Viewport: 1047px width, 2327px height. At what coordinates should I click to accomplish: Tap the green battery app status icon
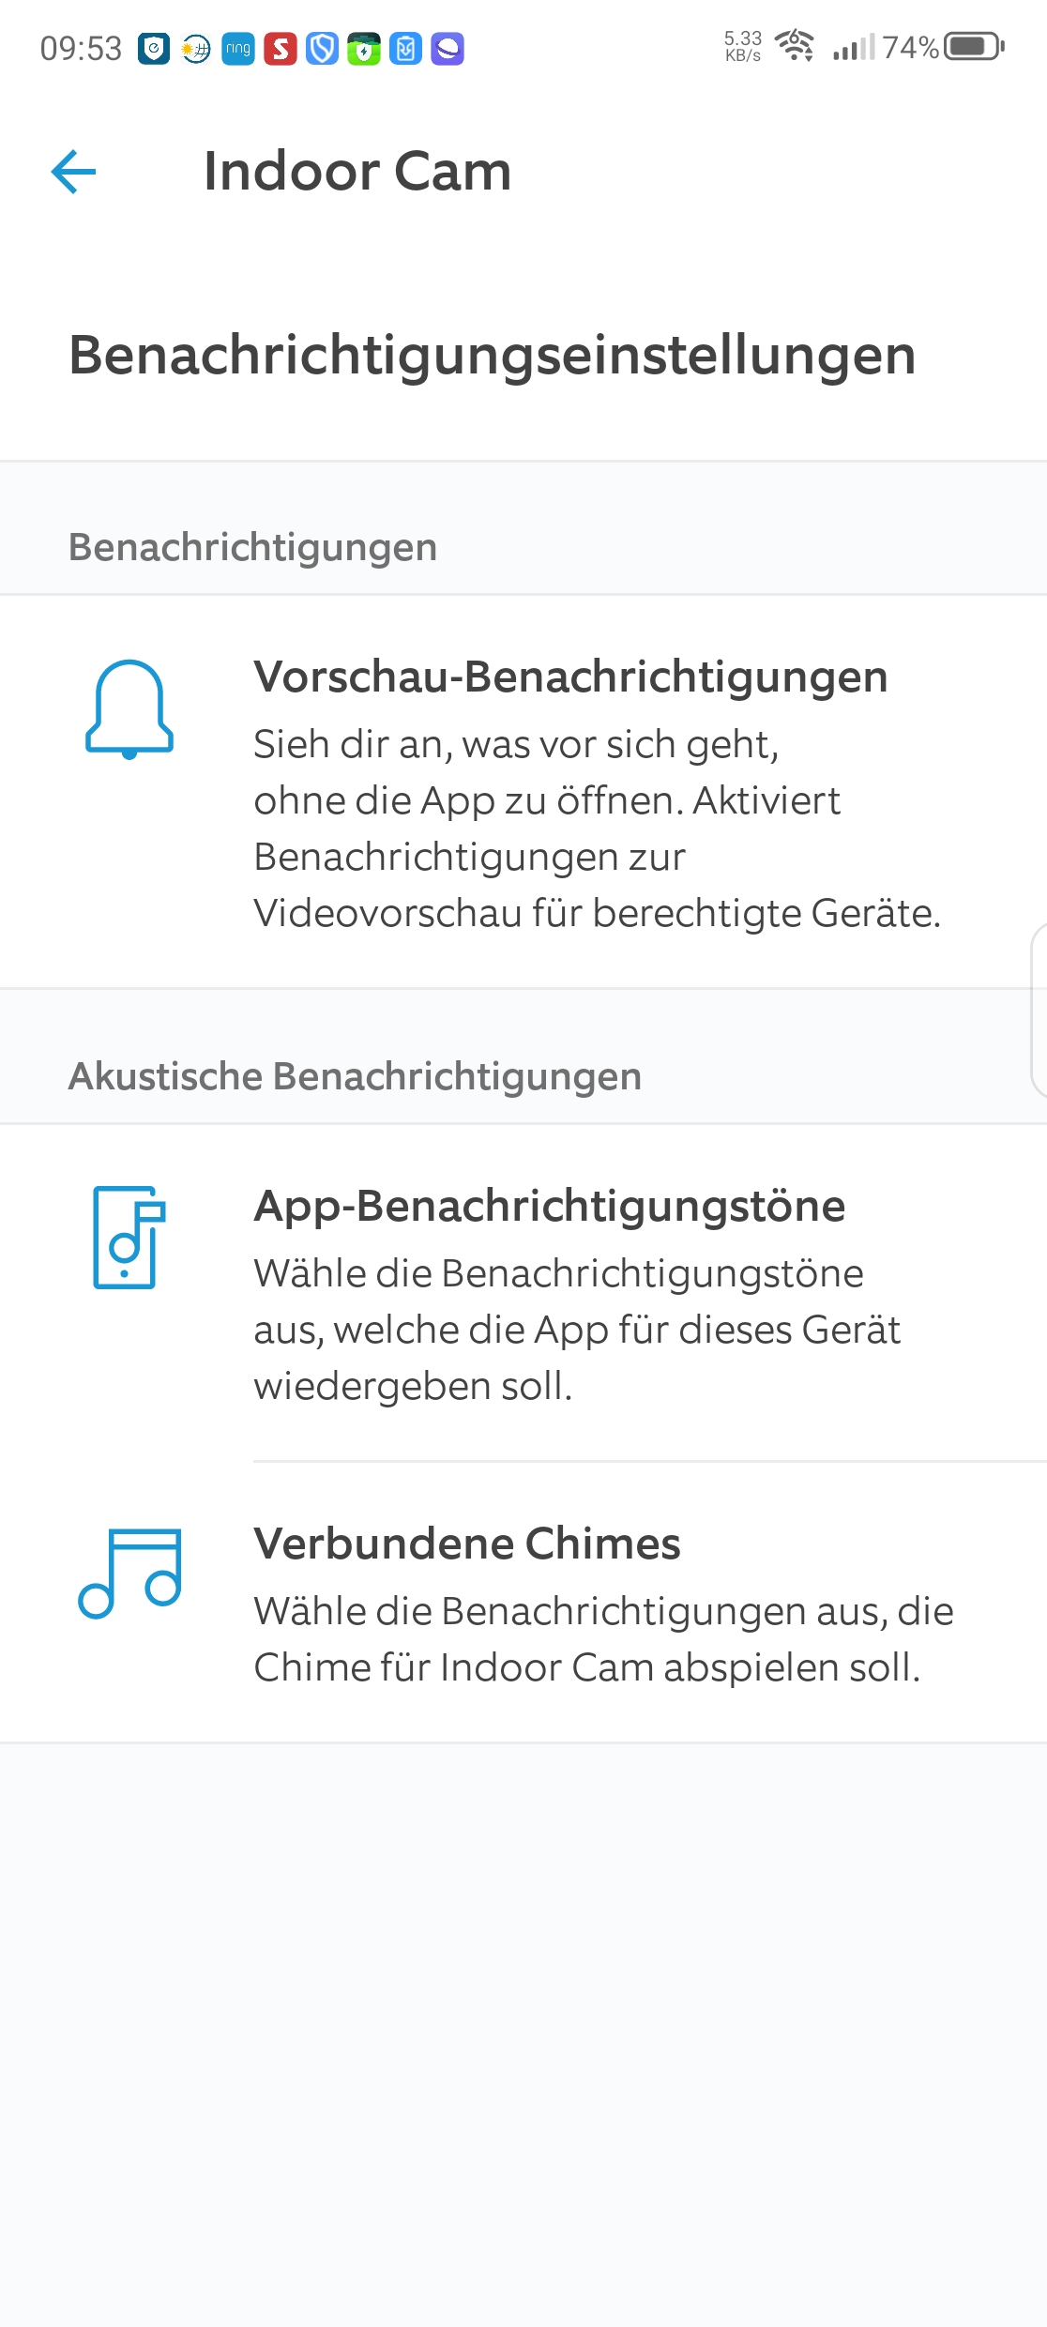[364, 49]
